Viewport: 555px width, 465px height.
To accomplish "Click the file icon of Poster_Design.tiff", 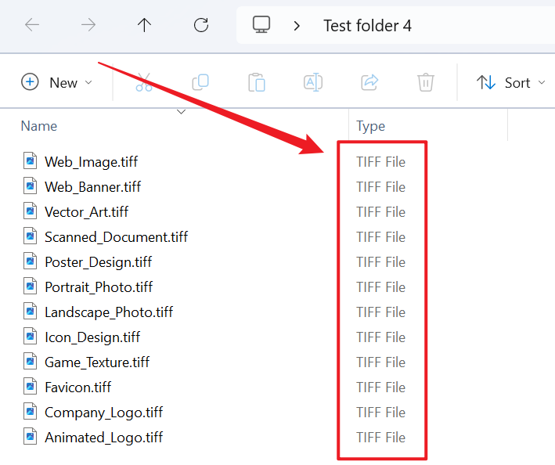I will [x=30, y=261].
